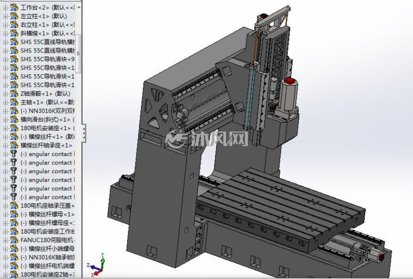The width and height of the screenshot is (413, 279).
Task: Select the SHS 55C导轨滑块<9 label
Action: 47,59
